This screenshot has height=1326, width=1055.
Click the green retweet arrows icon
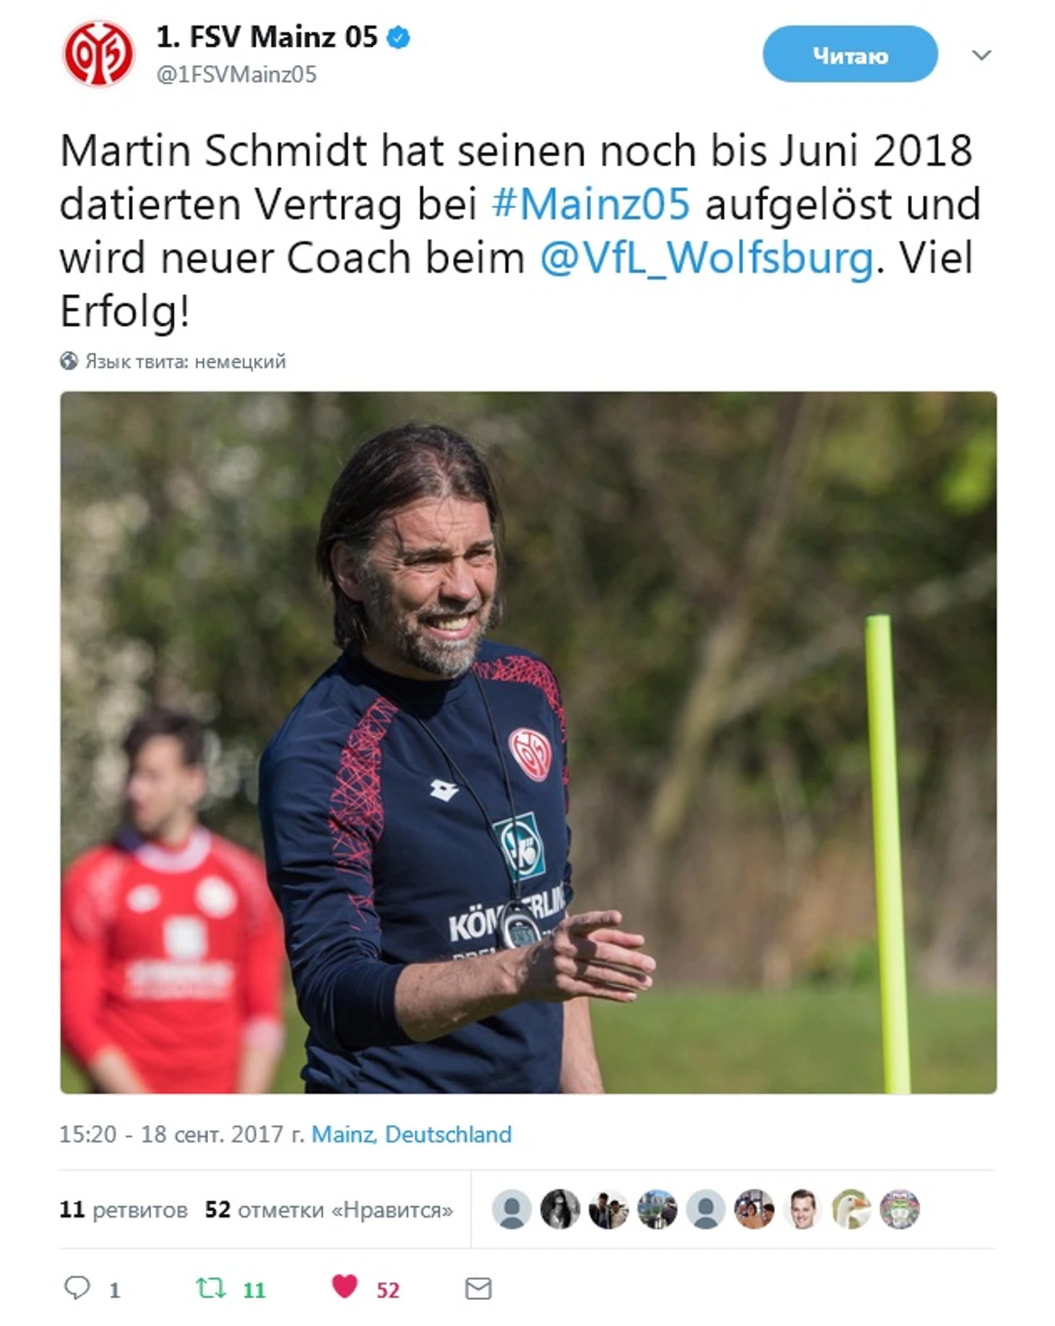click(211, 1288)
